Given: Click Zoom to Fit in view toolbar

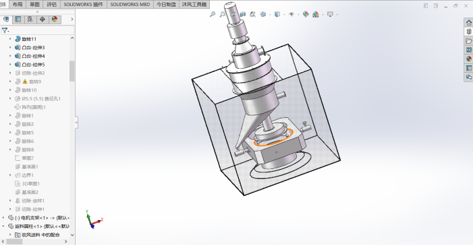Looking at the screenshot, I should [x=213, y=14].
